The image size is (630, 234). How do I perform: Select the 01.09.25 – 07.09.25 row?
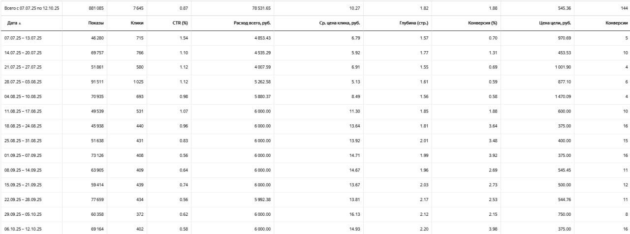(x=23, y=155)
